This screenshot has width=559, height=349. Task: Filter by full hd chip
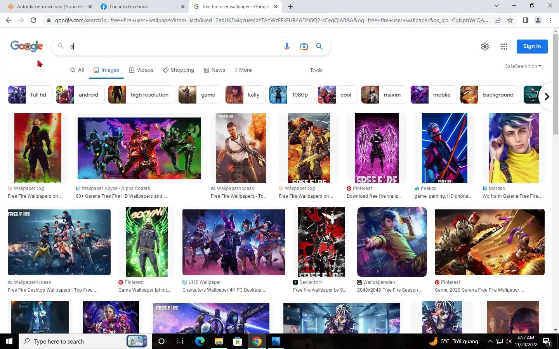(30, 95)
